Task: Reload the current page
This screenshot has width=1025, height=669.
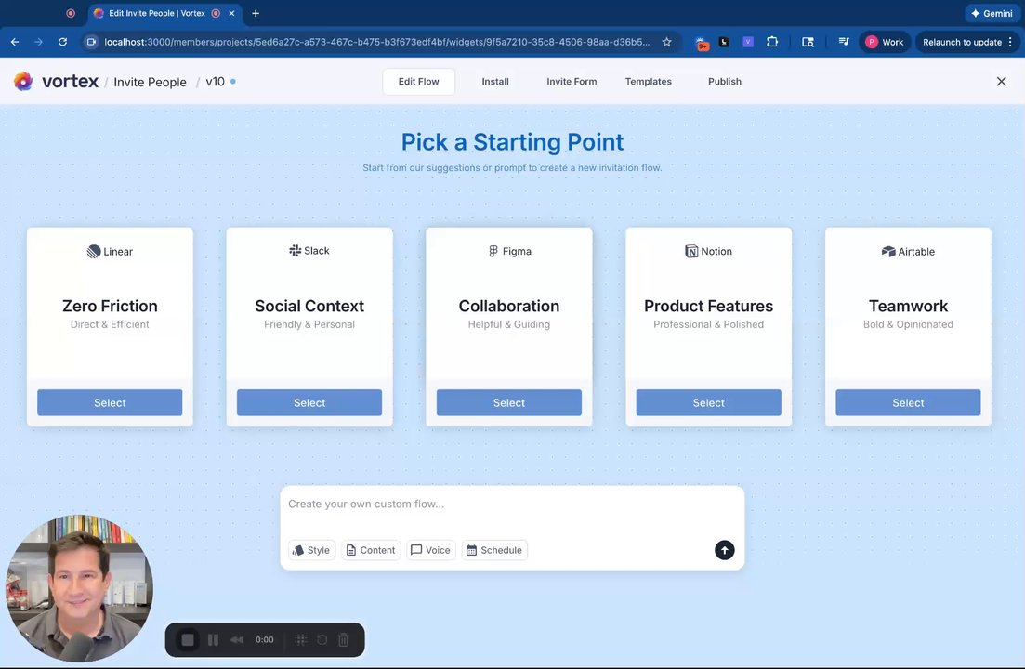Action: tap(63, 42)
